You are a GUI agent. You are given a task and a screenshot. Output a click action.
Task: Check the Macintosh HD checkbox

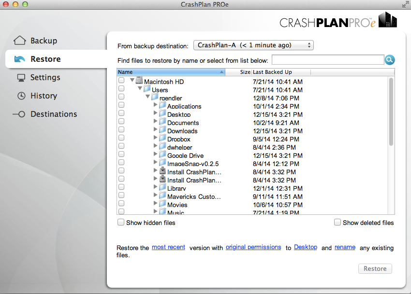[x=121, y=80]
